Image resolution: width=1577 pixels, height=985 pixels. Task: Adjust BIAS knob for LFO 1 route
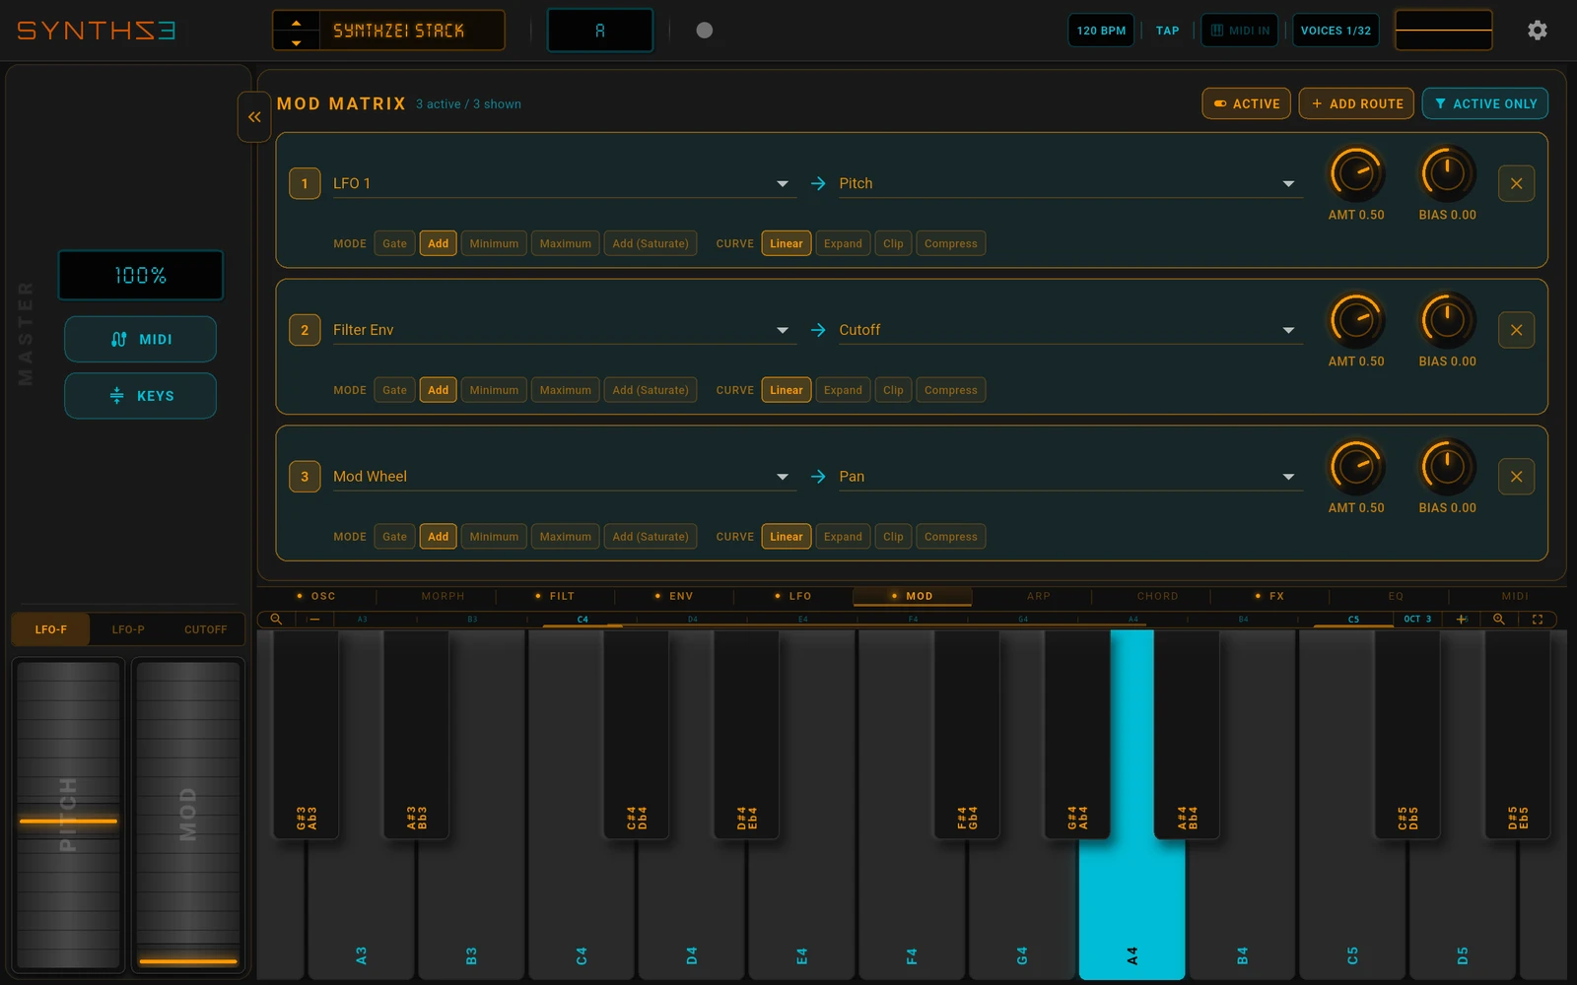[x=1447, y=174]
